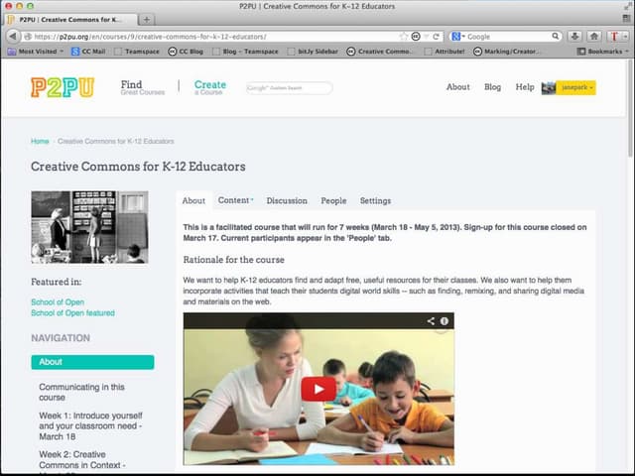Click the browser back arrow button
The image size is (635, 476).
[x=13, y=37]
